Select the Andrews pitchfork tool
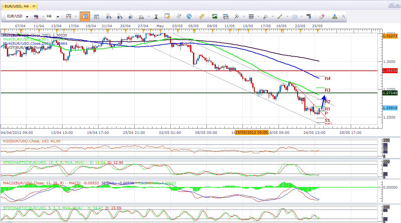 tap(237, 16)
